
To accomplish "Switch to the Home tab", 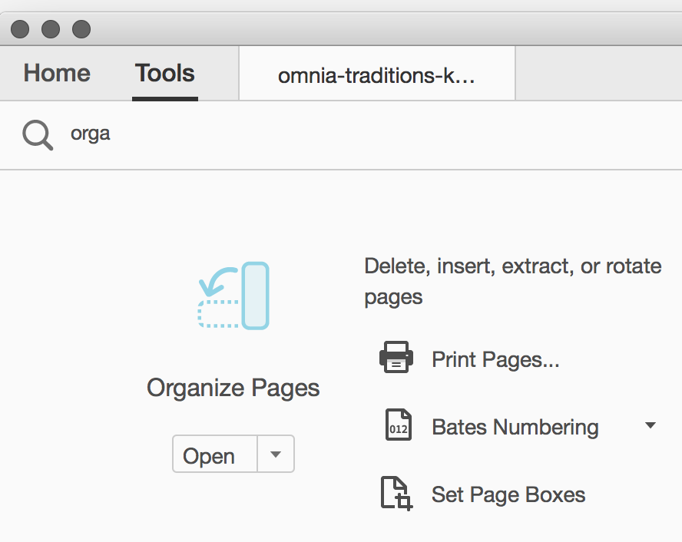I will 57,74.
